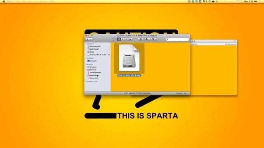Toggle toolbar with pill button in front Finder window
The image size is (264, 148).
pyautogui.click(x=187, y=36)
